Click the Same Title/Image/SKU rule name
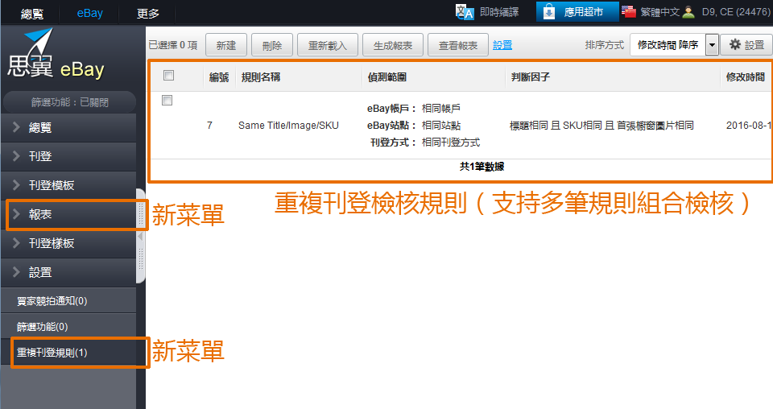773x409 pixels. (288, 125)
